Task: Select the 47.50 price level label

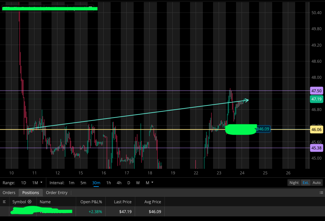Action: point(316,91)
